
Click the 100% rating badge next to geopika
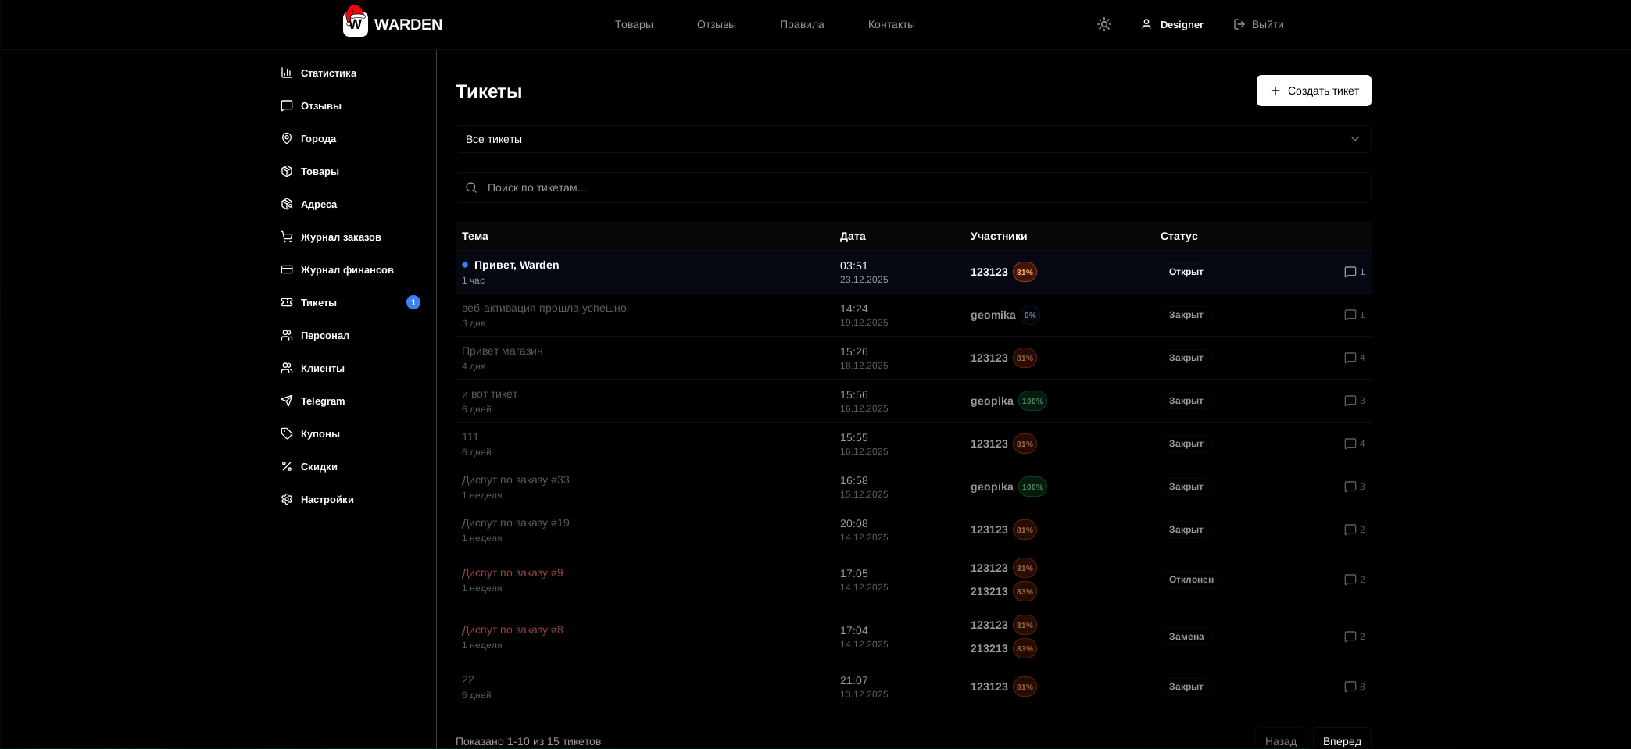click(1032, 401)
